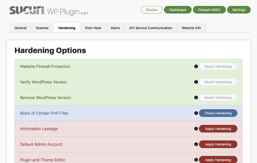Image resolution: width=257 pixels, height=163 pixels.
Task: Switch to the Scanner tab
Action: coord(42,28)
